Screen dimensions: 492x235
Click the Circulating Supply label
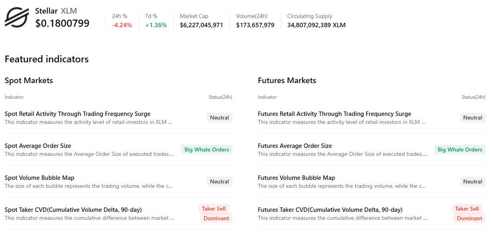coord(310,16)
